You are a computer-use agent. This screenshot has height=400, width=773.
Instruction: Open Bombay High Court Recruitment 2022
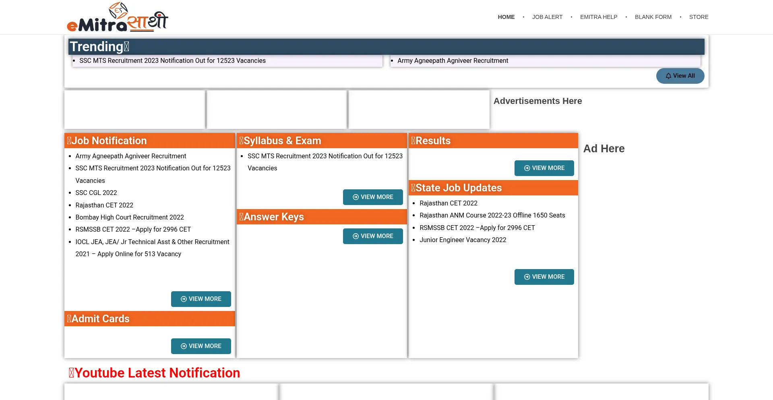130,217
